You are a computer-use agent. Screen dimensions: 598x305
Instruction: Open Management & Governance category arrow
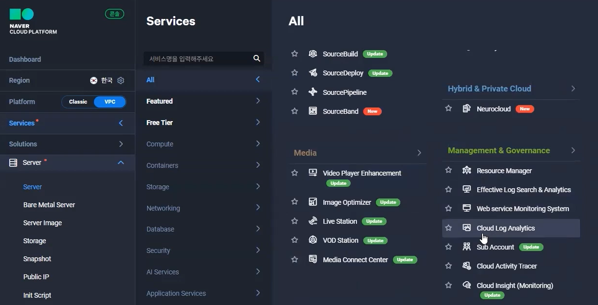573,150
